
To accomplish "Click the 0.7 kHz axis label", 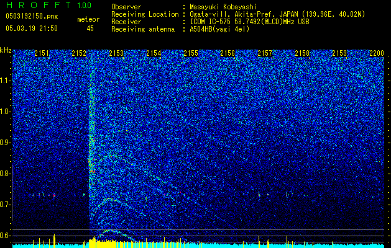I will tap(6, 205).
